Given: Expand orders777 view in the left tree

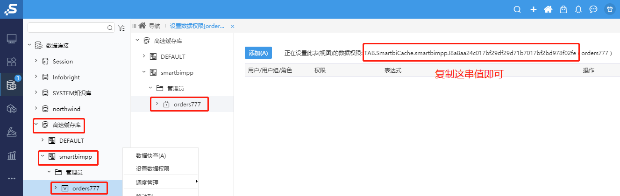Looking at the screenshot, I should [56, 188].
